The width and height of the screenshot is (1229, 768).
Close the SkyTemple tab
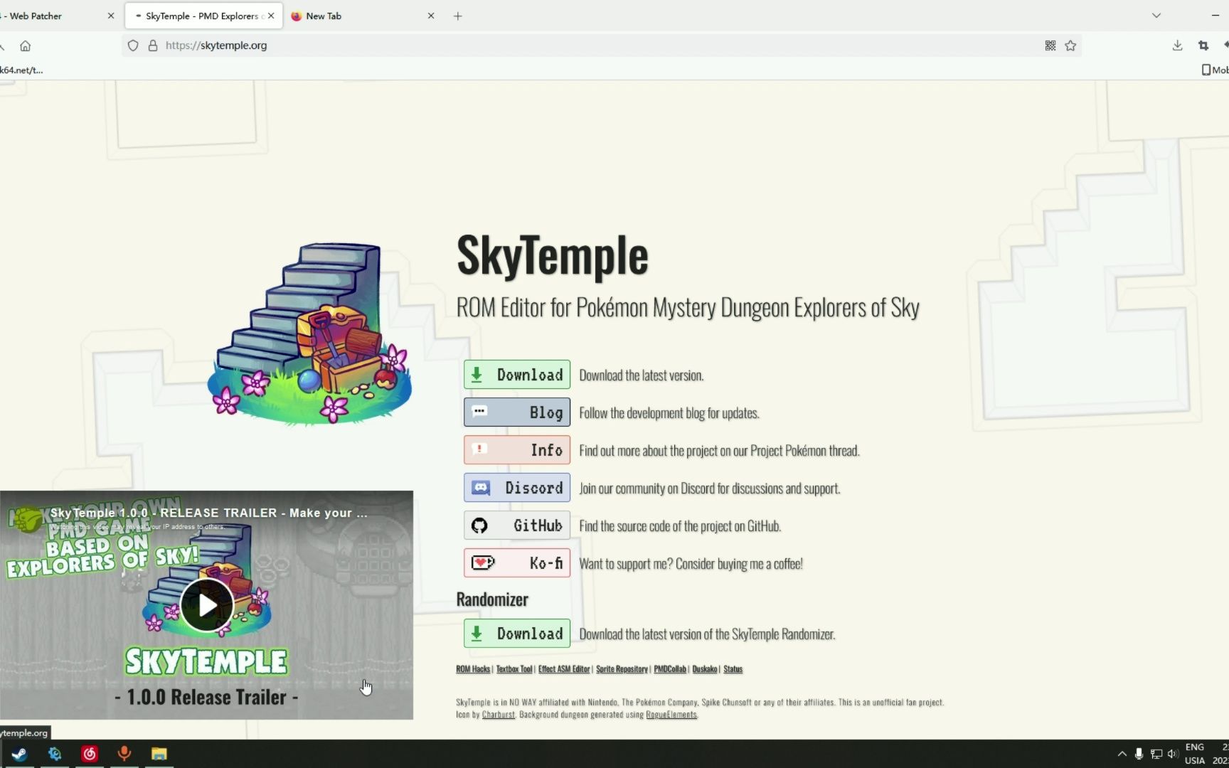pyautogui.click(x=271, y=16)
